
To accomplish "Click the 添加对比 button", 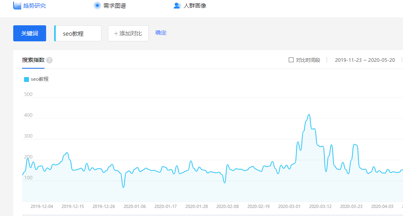I will pyautogui.click(x=128, y=33).
